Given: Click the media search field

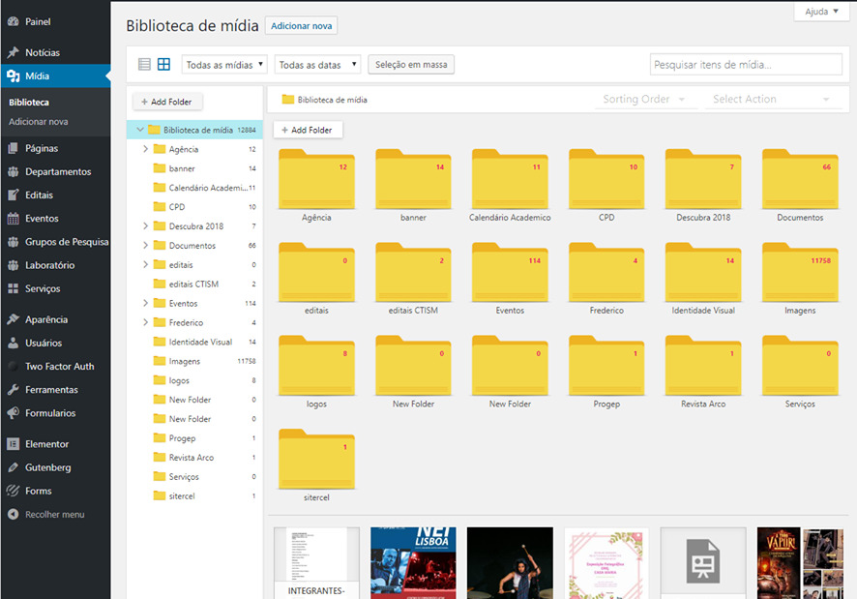Looking at the screenshot, I should coord(745,65).
